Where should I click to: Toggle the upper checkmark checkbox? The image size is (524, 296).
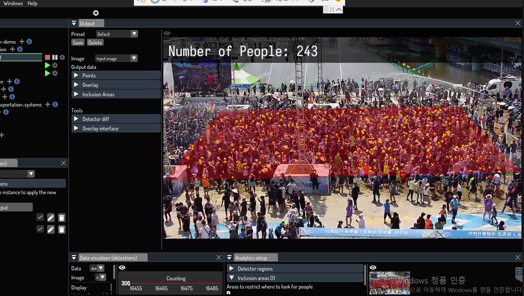[40, 217]
